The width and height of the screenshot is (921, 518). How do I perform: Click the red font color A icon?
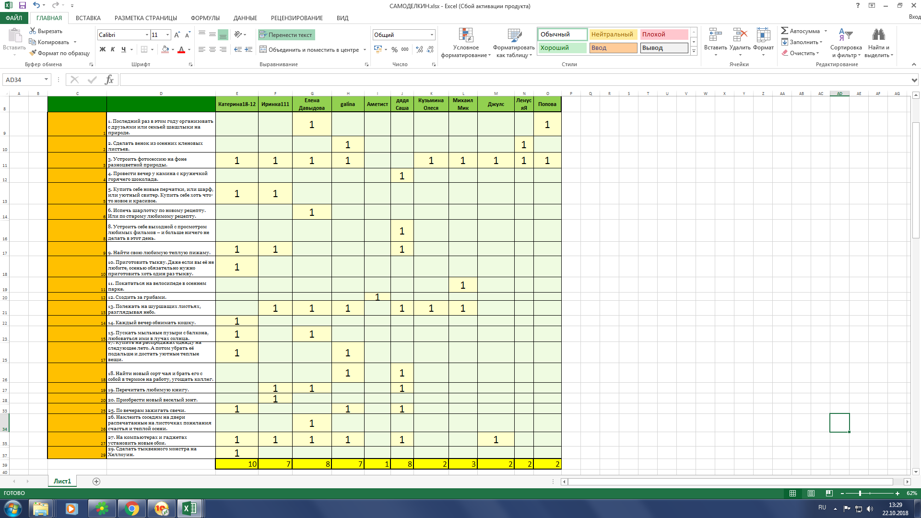[181, 49]
